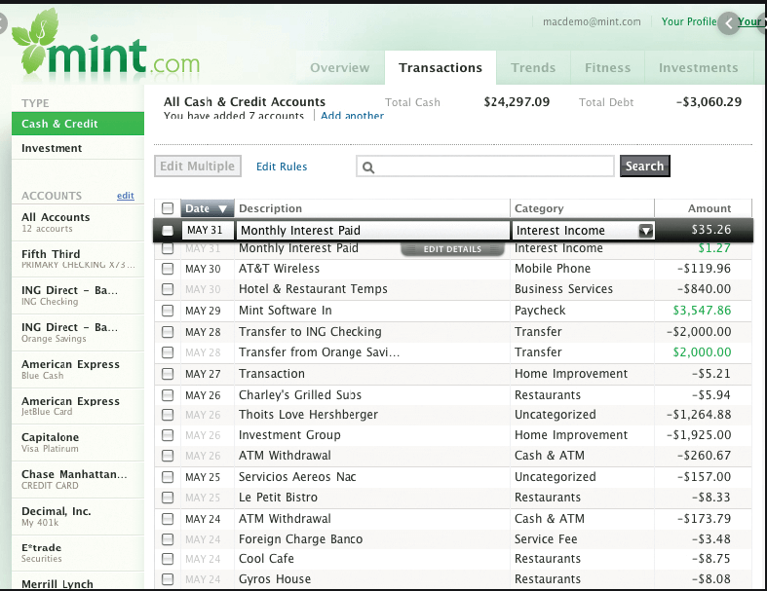Sort by the Date column arrow

(222, 209)
